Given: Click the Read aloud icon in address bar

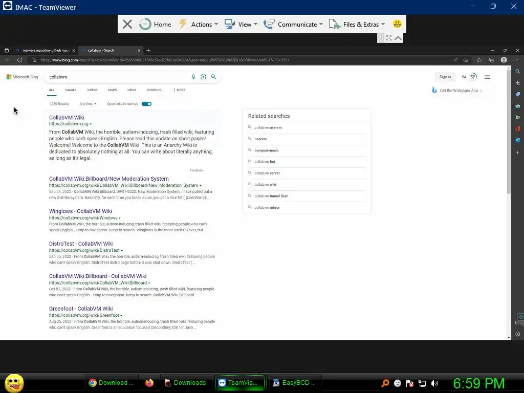Looking at the screenshot, I should tap(455, 60).
